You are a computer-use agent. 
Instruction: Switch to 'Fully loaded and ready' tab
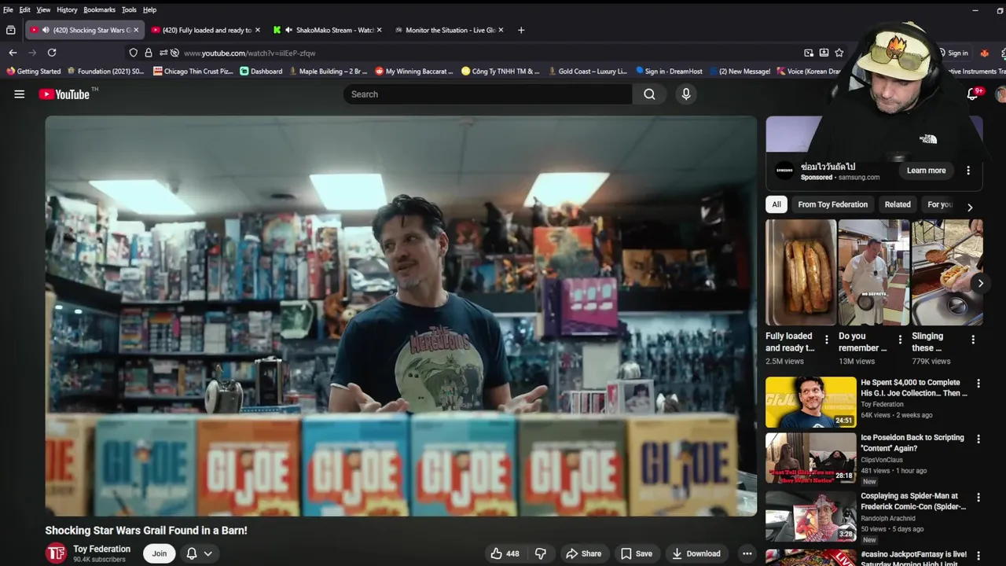coord(204,30)
